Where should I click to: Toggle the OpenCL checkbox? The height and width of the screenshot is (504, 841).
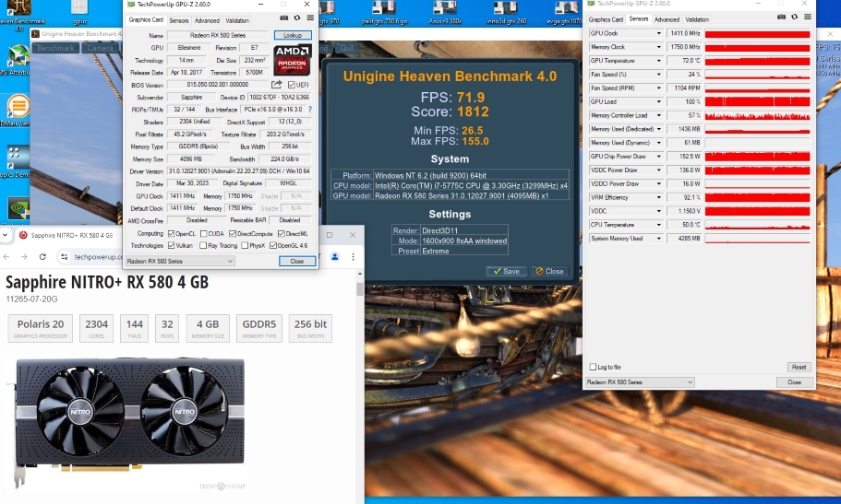171,233
